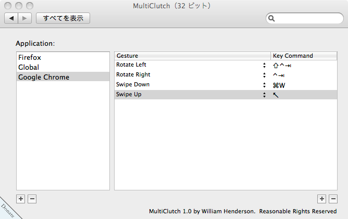The width and height of the screenshot is (348, 219).
Task: Add a new gesture with plus button
Action: [x=322, y=199]
